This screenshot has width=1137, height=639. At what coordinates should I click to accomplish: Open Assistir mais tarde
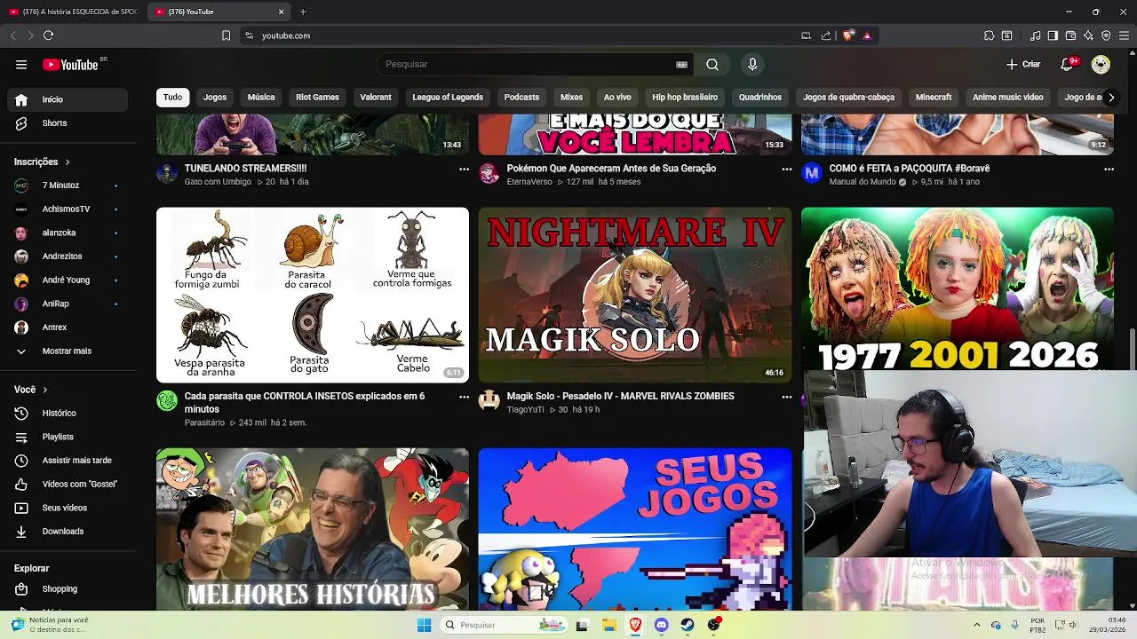pyautogui.click(x=68, y=461)
